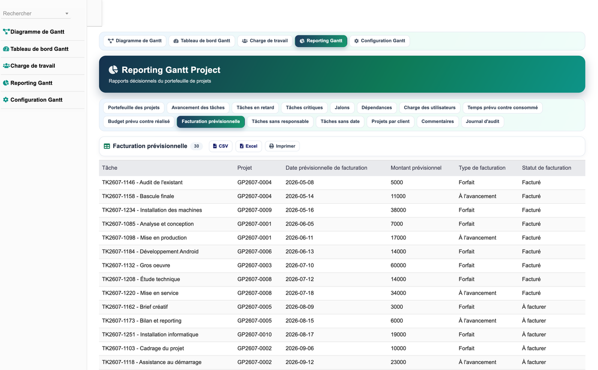598x370 pixels.
Task: Click the Reporting Gantt sidebar pie icon
Action: click(6, 83)
